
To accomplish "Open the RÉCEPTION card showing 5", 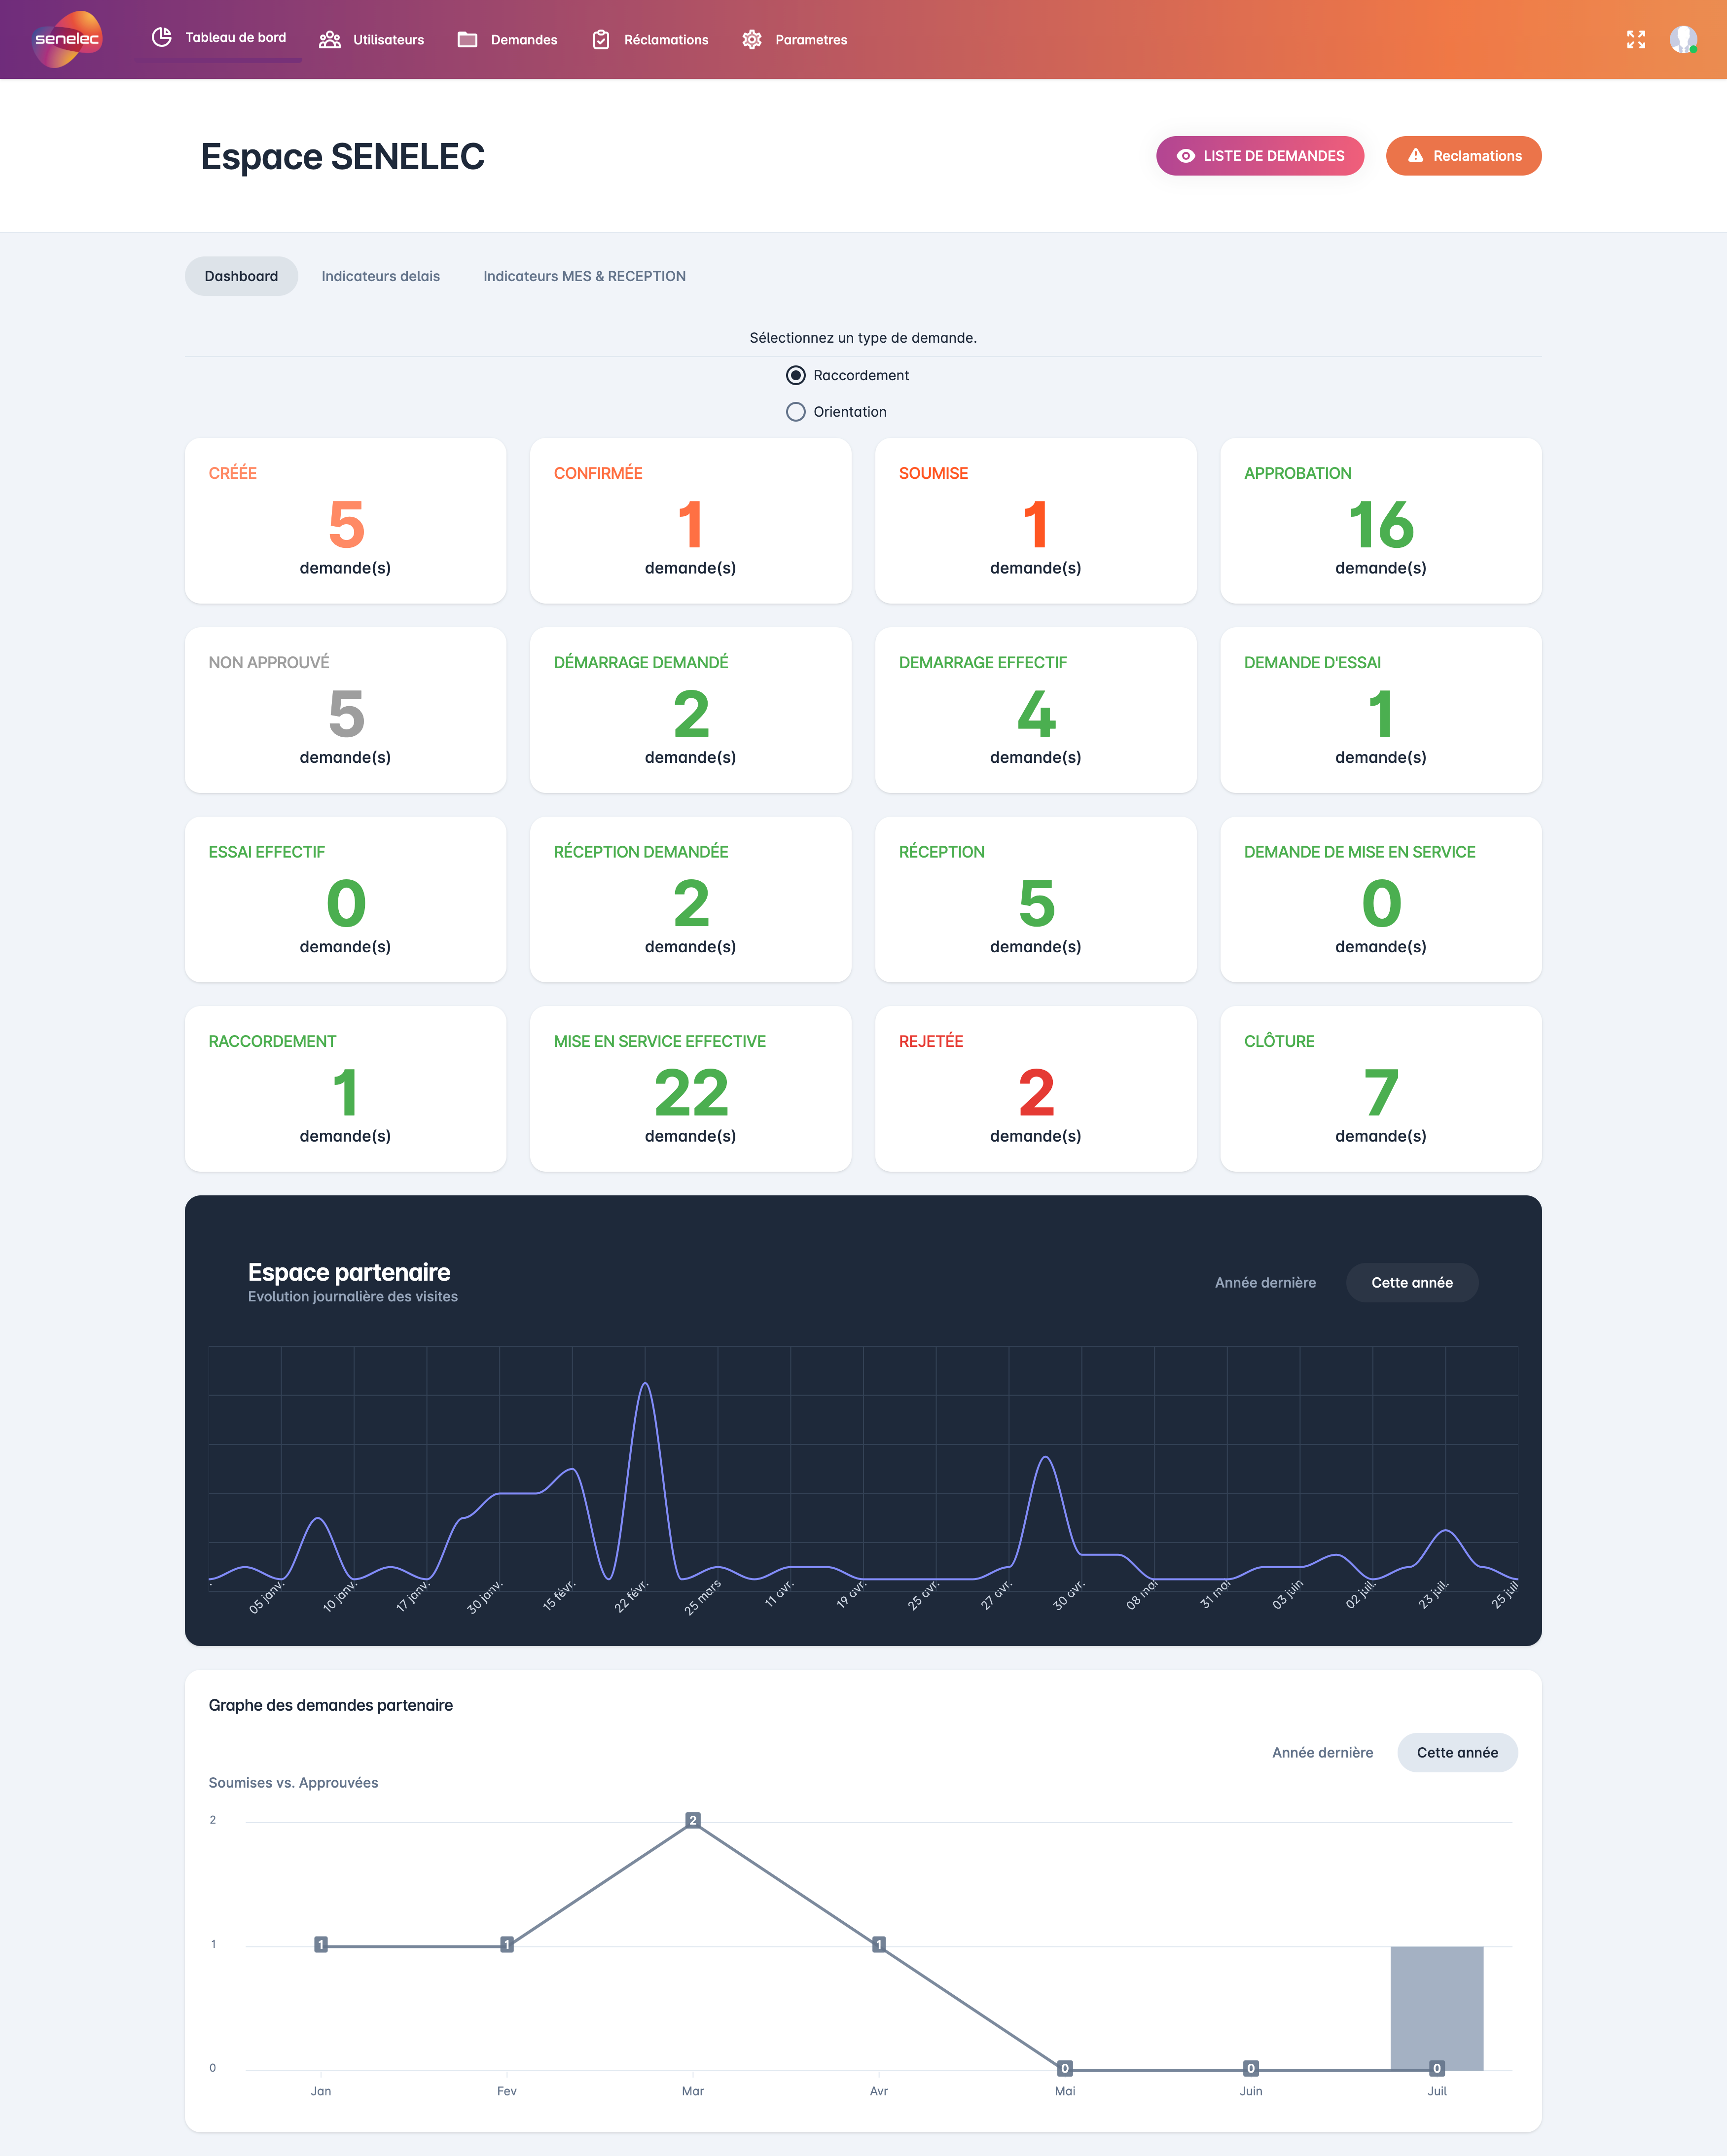I will [x=1035, y=899].
